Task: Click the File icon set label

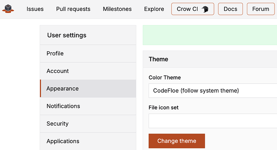Action: coord(163,107)
